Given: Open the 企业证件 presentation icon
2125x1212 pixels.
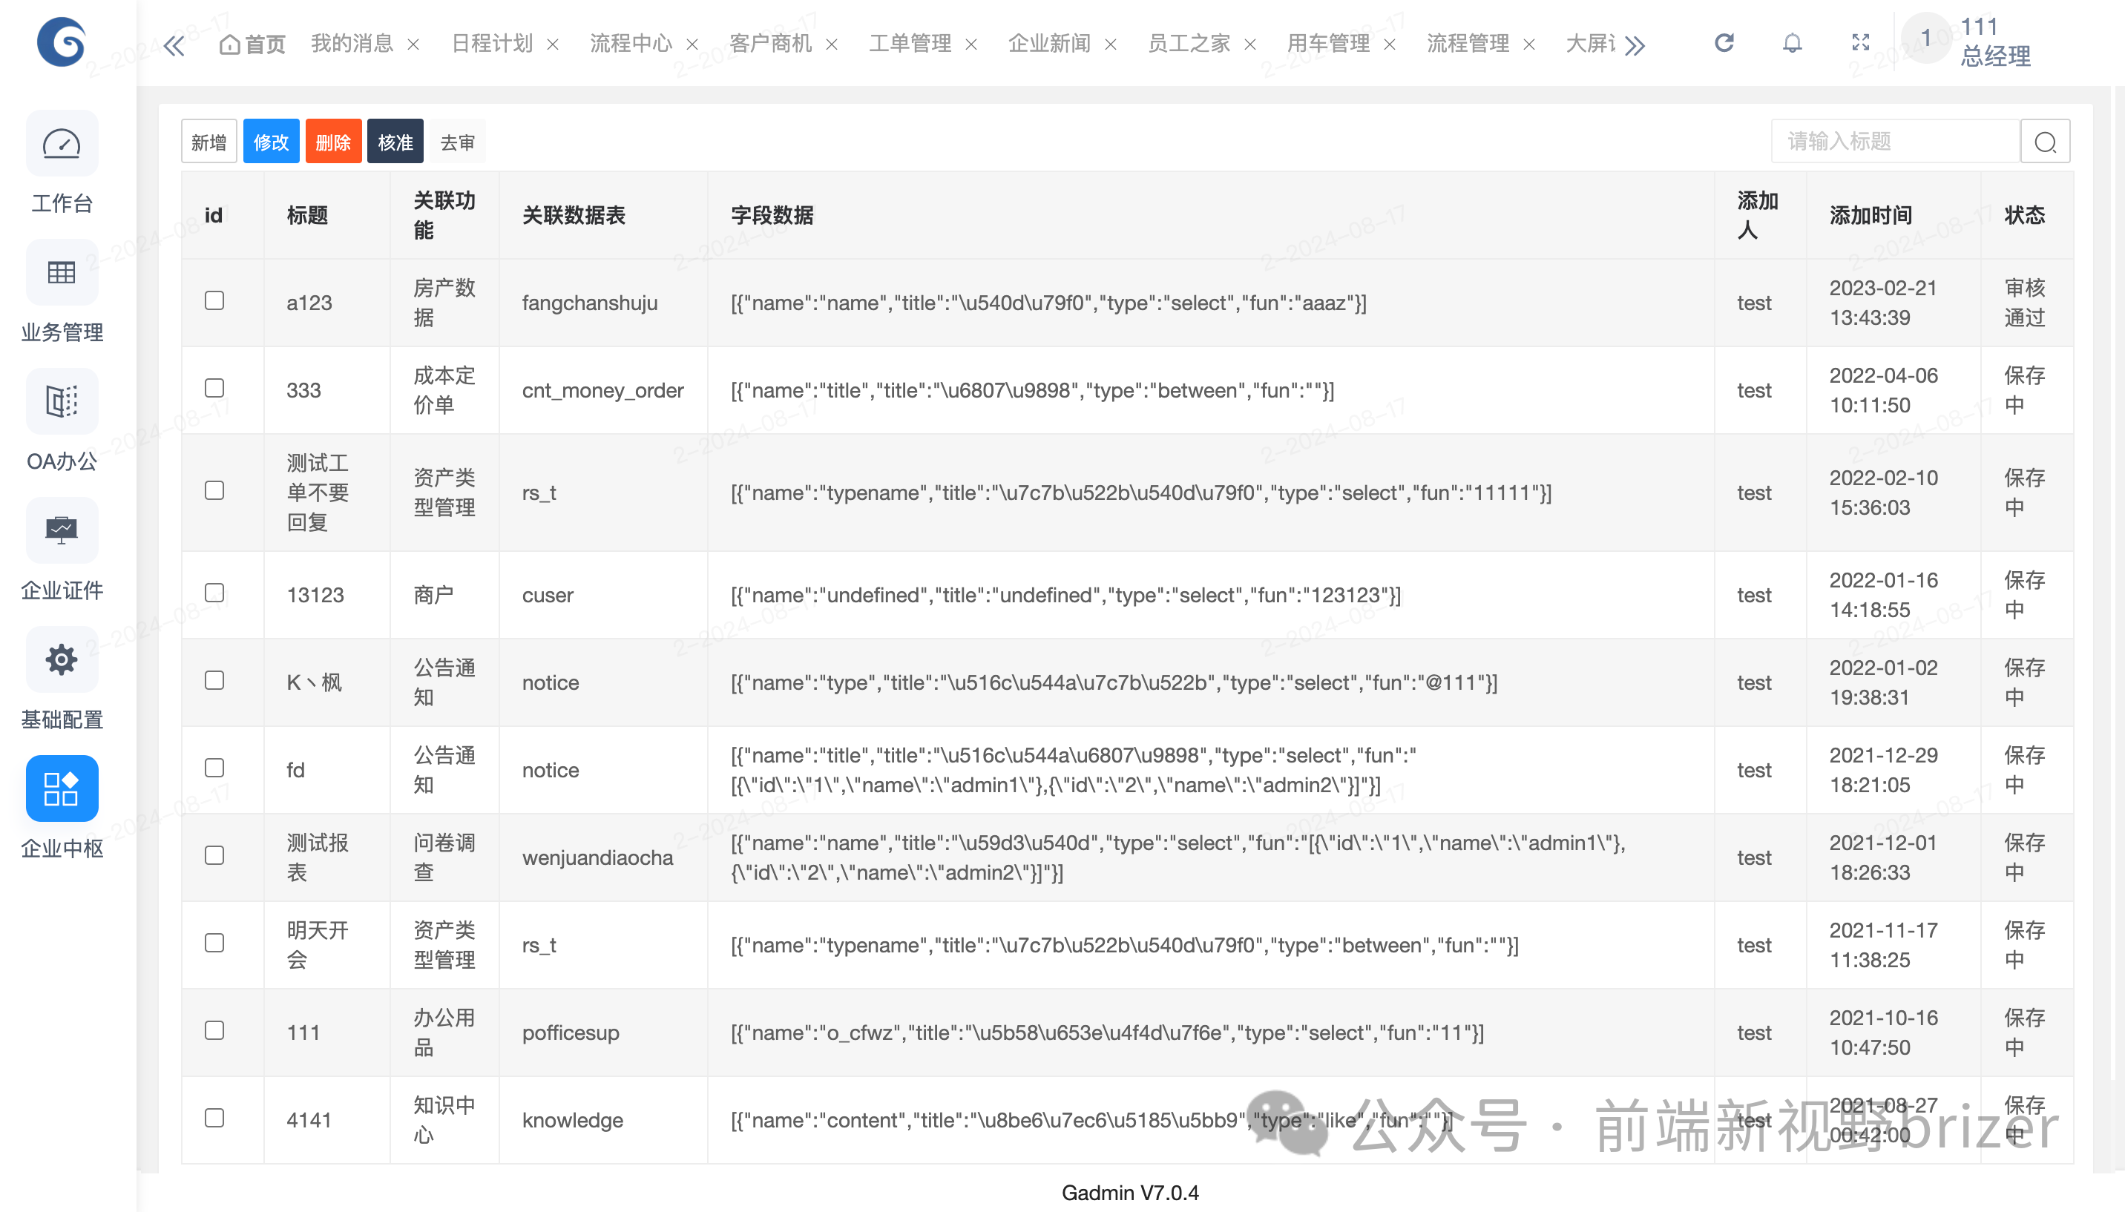Looking at the screenshot, I should pyautogui.click(x=62, y=531).
